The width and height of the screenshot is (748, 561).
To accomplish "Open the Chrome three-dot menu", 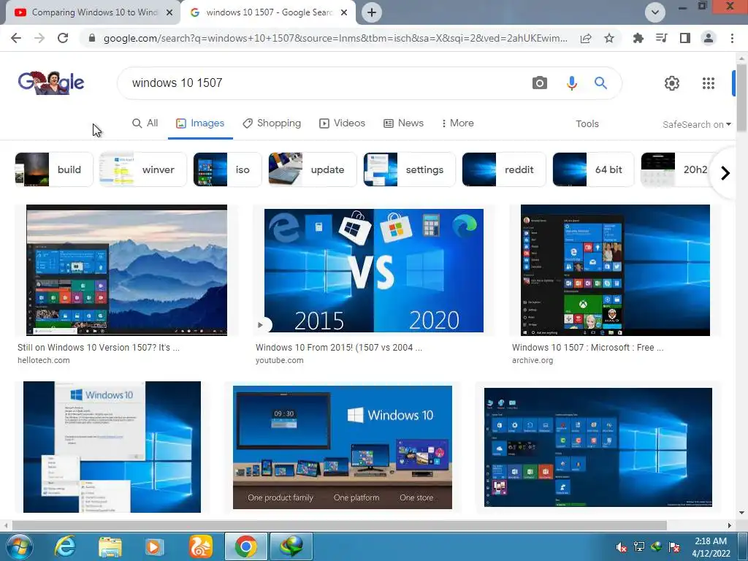I will pyautogui.click(x=732, y=38).
